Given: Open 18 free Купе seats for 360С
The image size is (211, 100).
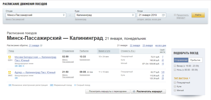Looking at the screenshot, I should click(x=163, y=75).
